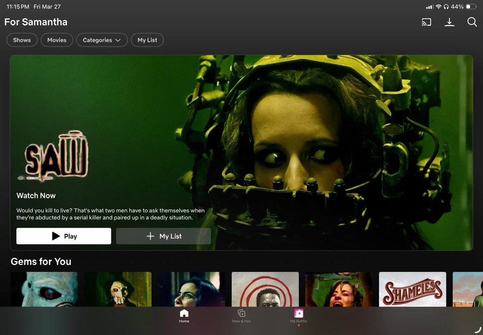Filter by the Movies pill
Viewport: 483px width, 335px height.
coord(57,40)
